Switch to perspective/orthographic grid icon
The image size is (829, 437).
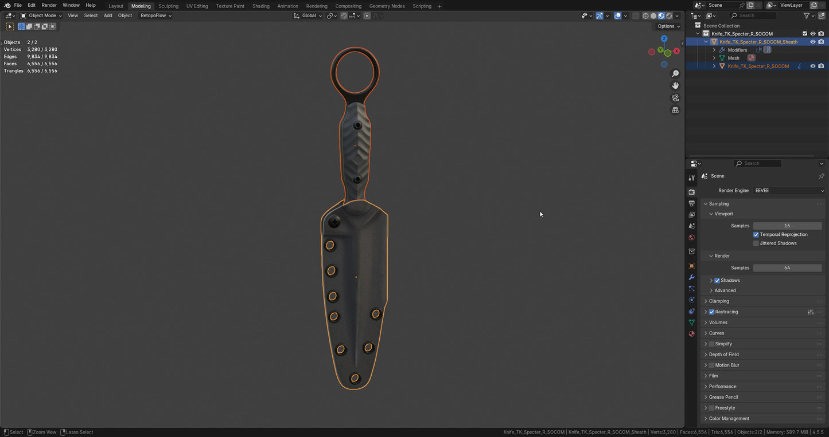coord(675,110)
